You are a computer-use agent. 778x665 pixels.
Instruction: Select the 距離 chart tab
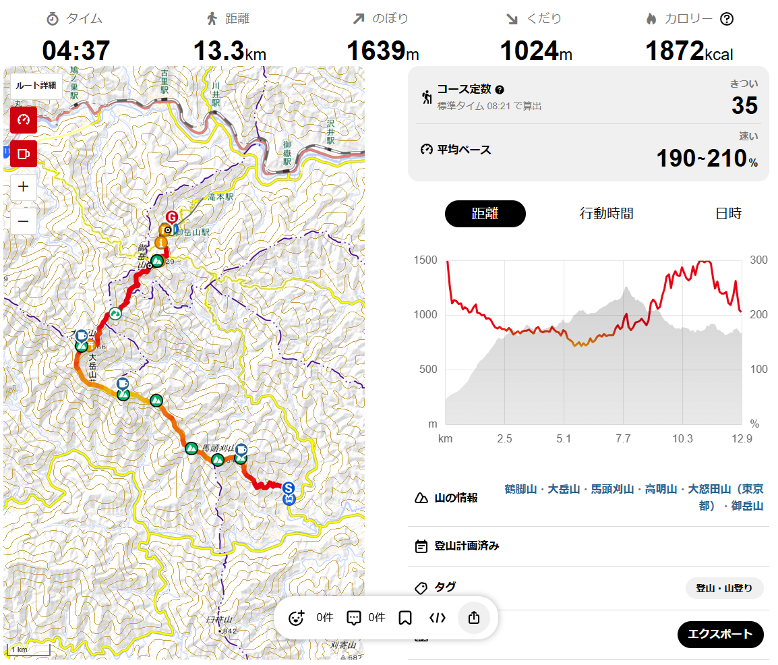[485, 214]
